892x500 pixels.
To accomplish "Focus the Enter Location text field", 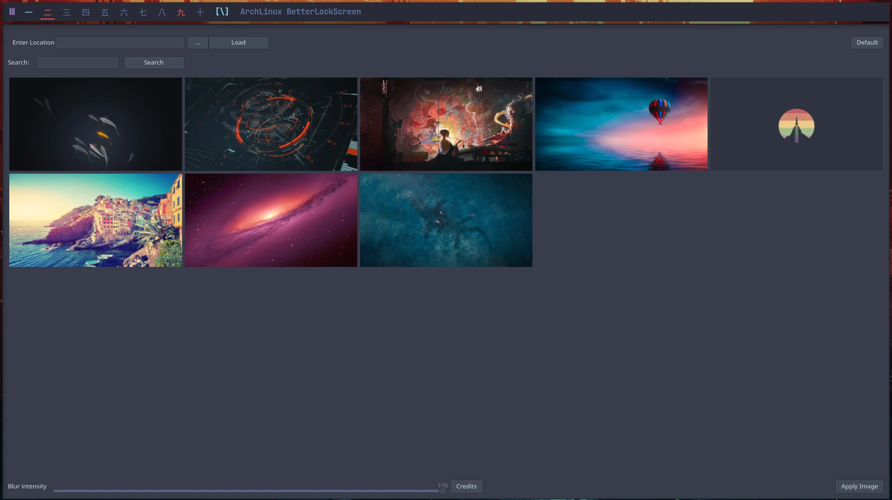I will 120,43.
